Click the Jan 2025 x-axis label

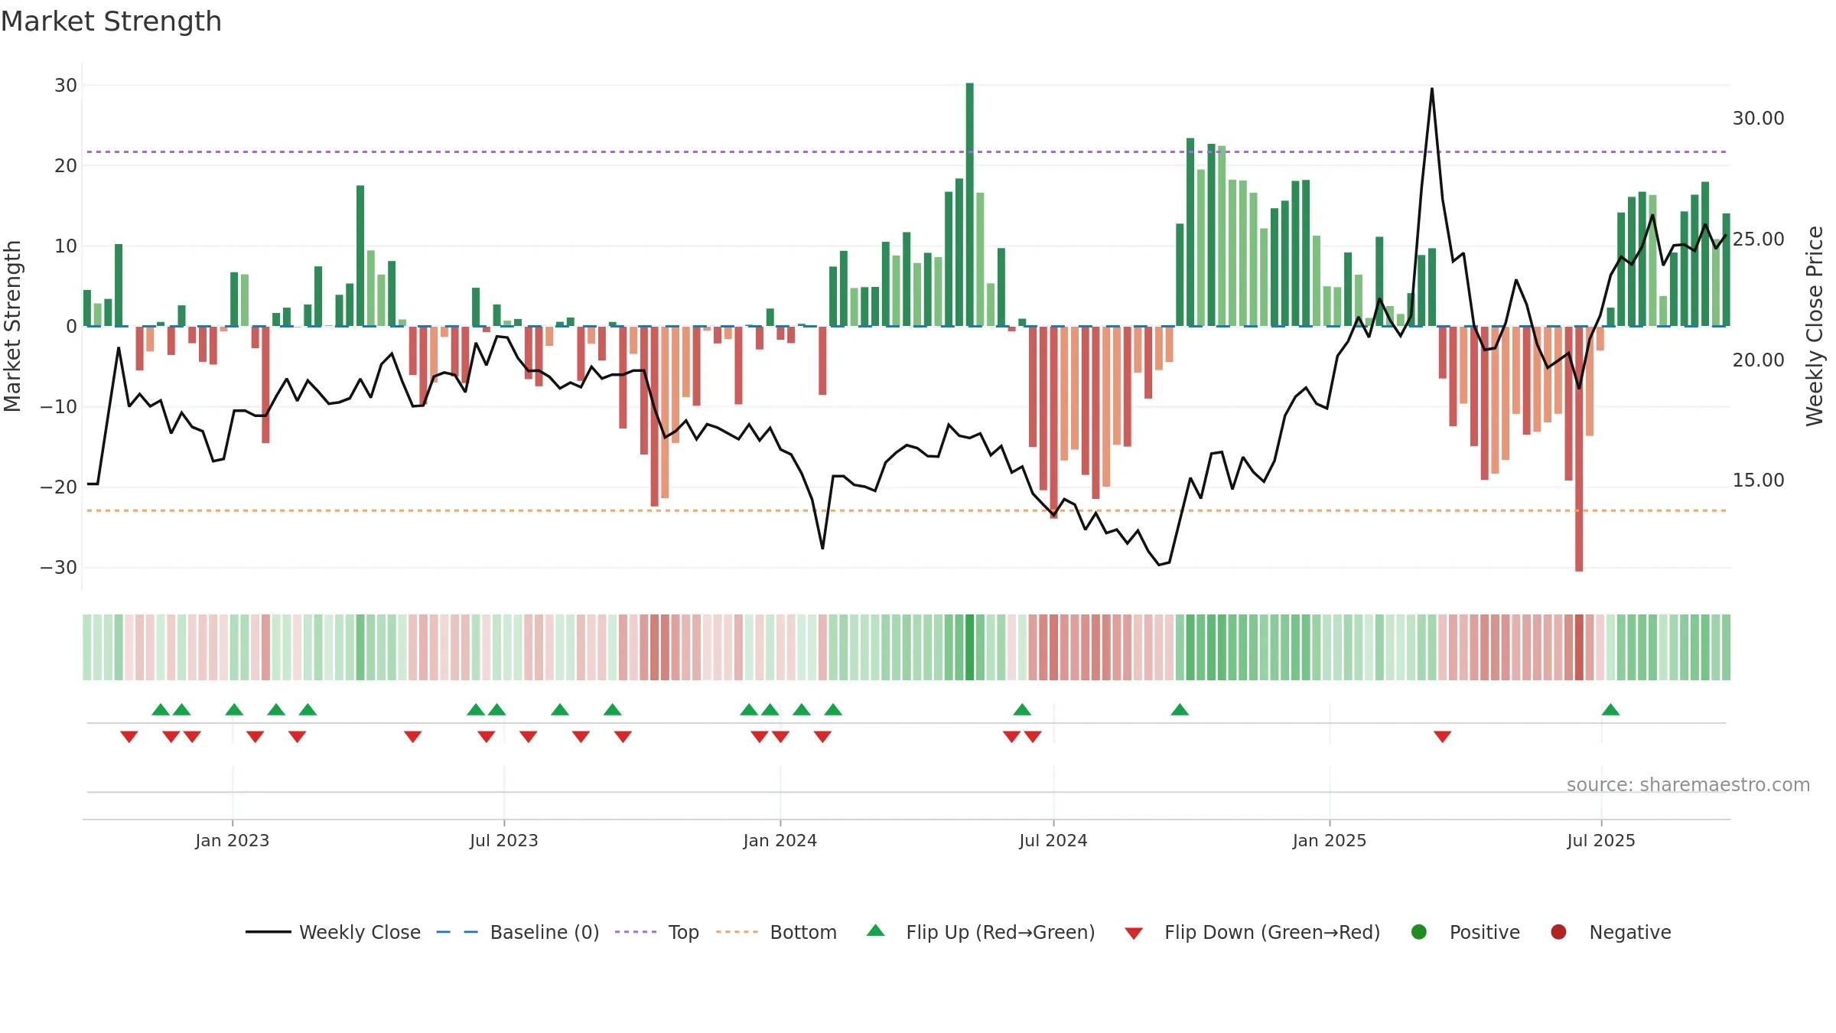point(1330,840)
